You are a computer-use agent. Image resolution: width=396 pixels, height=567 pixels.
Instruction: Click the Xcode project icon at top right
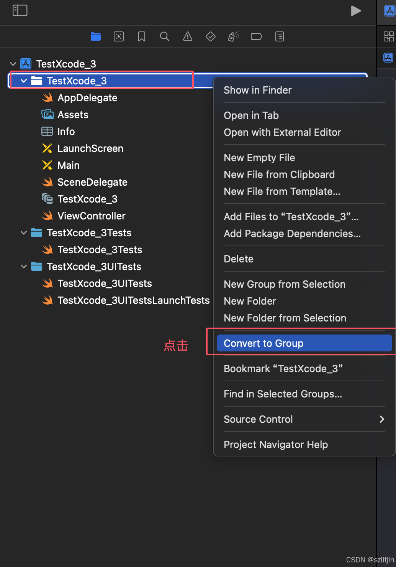389,11
